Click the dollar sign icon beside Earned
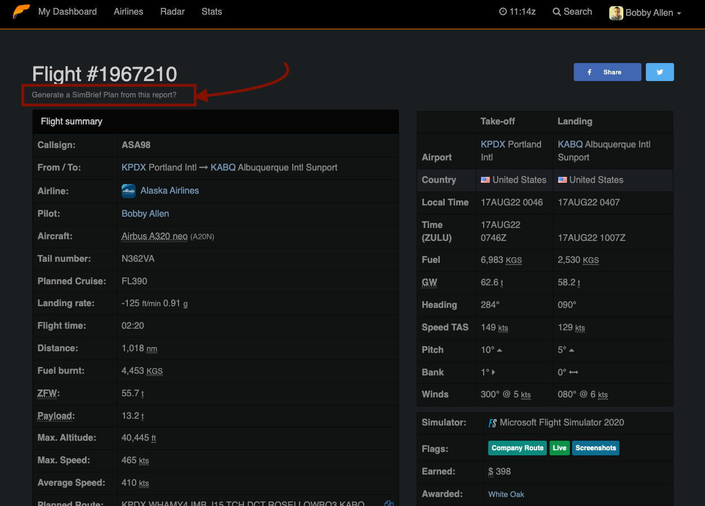The width and height of the screenshot is (705, 506). [x=490, y=472]
